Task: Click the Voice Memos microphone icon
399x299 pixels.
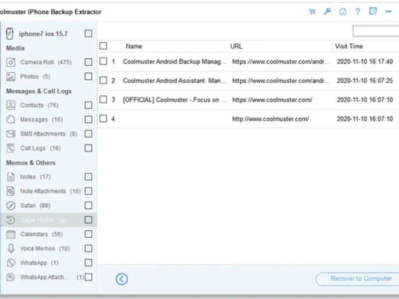Action: coord(11,248)
